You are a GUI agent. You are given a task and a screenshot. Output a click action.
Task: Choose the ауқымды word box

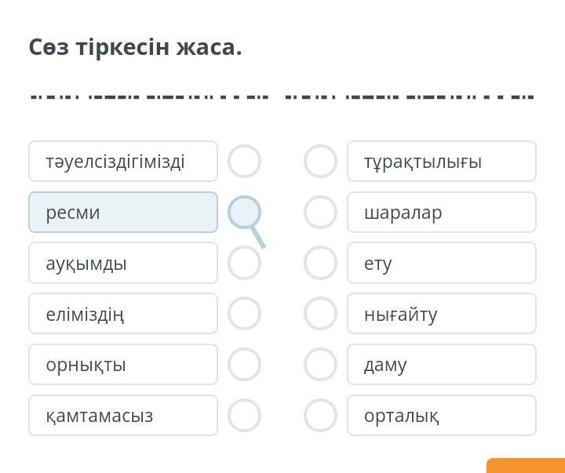pyautogui.click(x=123, y=263)
